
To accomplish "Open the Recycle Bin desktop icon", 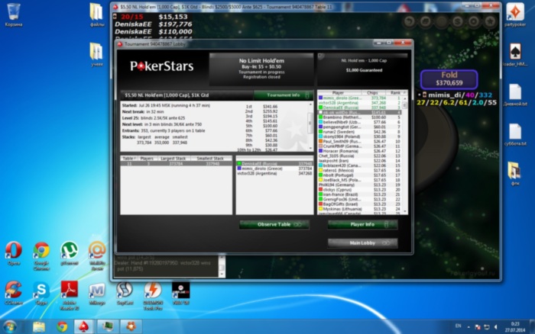I will (x=13, y=14).
